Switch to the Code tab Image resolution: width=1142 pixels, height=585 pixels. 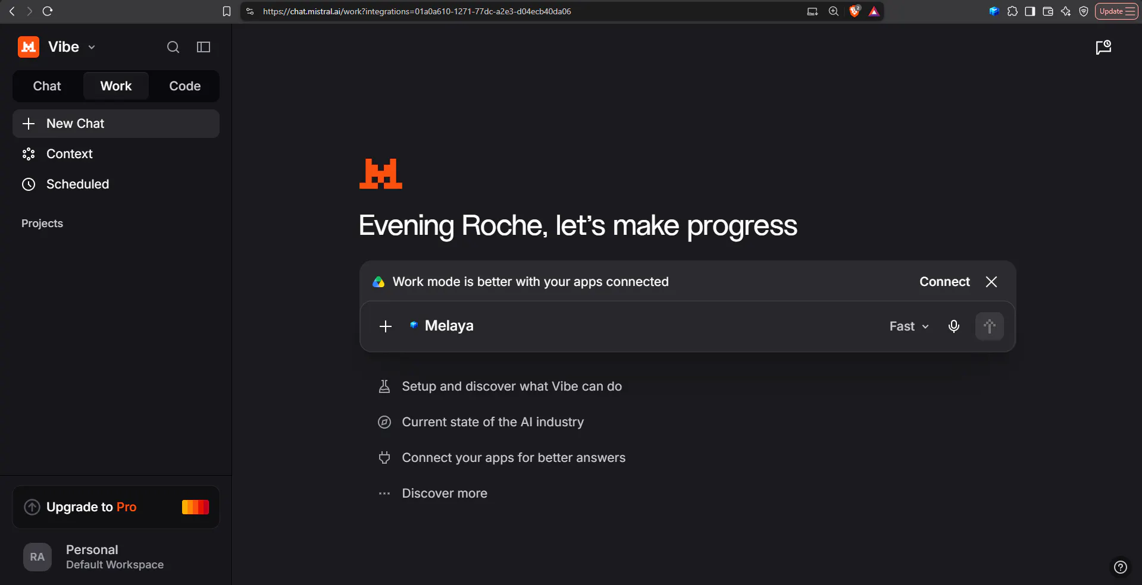(185, 86)
